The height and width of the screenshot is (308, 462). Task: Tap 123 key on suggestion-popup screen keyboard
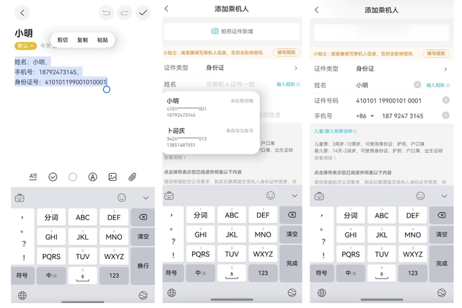tap(263, 273)
